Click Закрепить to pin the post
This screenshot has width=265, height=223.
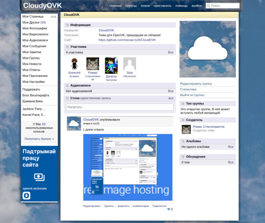pos(123,206)
